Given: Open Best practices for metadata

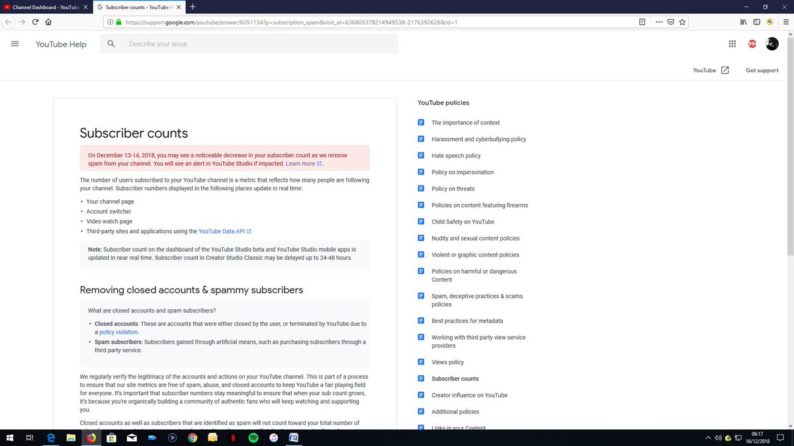Looking at the screenshot, I should click(467, 321).
